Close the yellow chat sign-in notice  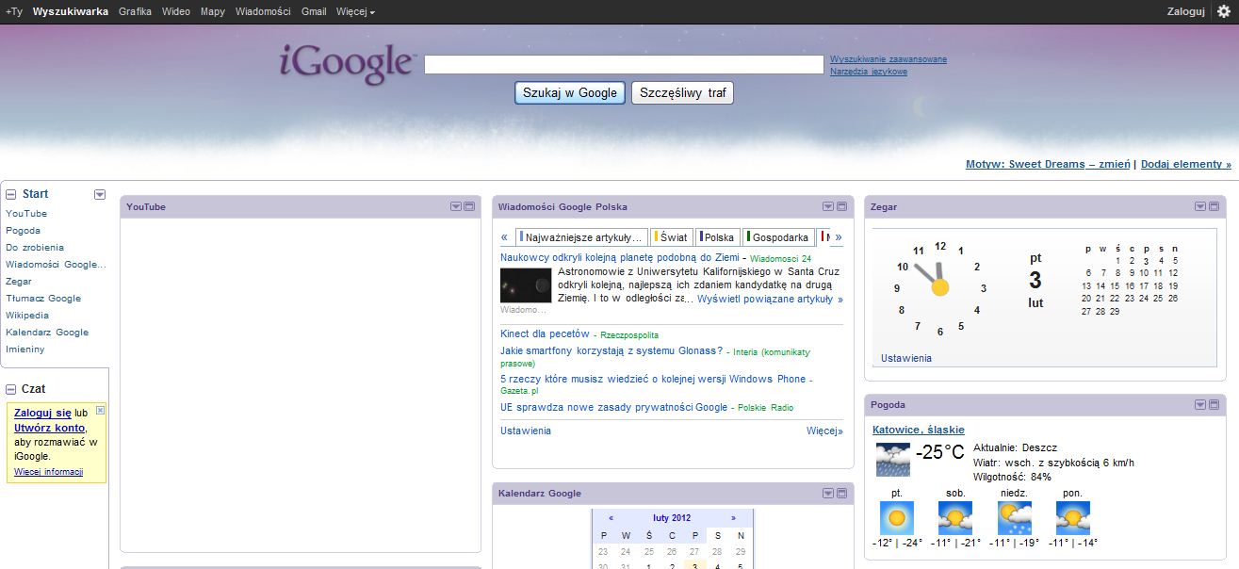click(101, 410)
